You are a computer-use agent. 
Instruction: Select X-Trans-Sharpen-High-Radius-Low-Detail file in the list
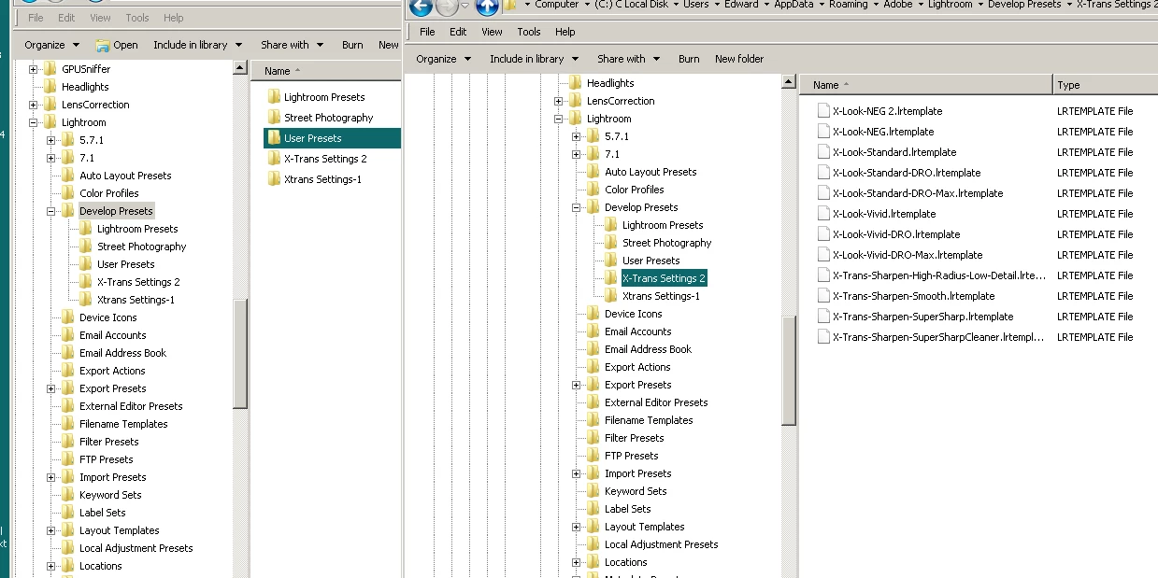pos(939,275)
